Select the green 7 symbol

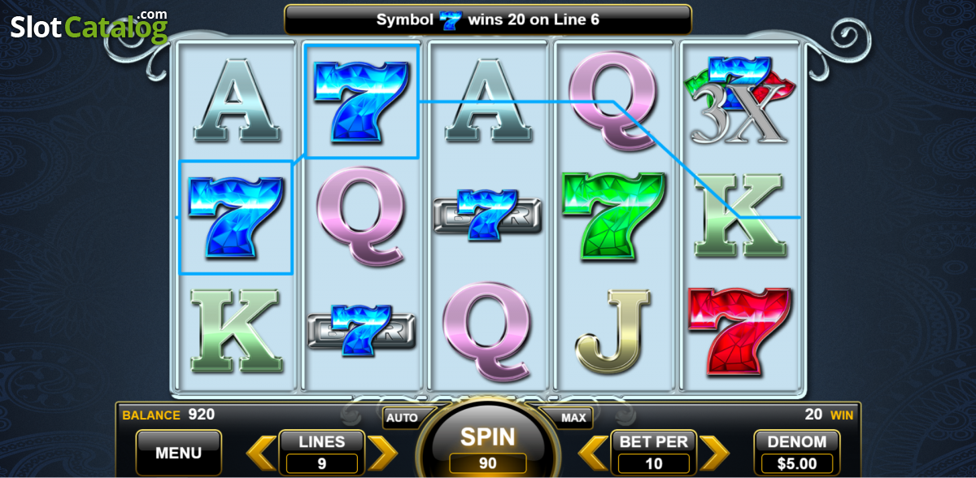[612, 215]
